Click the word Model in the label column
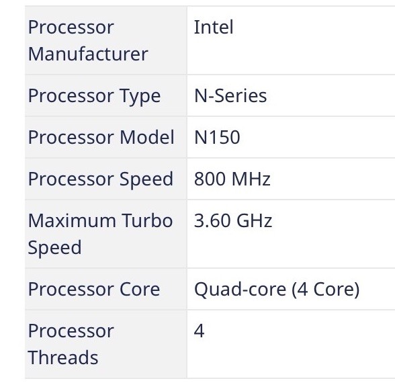 147,137
